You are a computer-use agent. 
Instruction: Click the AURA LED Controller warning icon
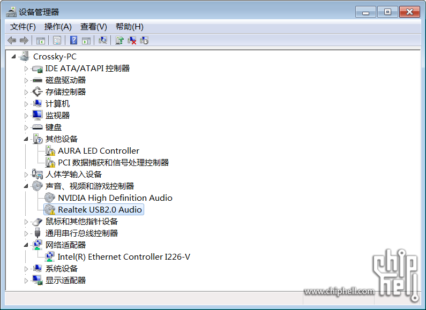click(50, 150)
